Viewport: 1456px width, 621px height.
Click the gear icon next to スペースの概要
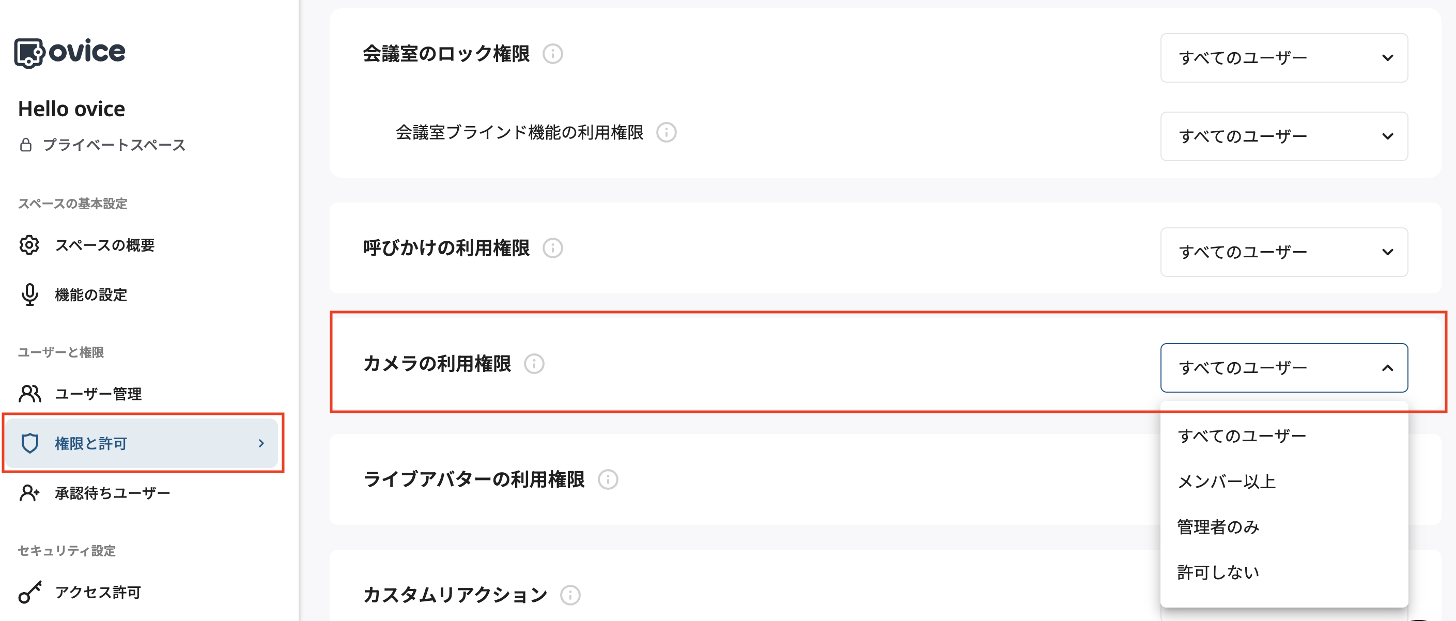29,245
